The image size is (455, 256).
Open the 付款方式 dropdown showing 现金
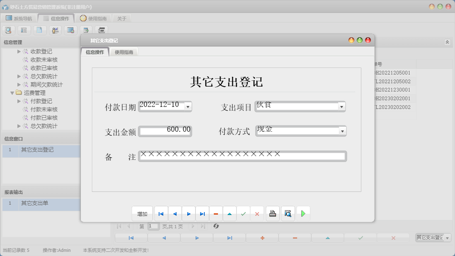(x=341, y=131)
